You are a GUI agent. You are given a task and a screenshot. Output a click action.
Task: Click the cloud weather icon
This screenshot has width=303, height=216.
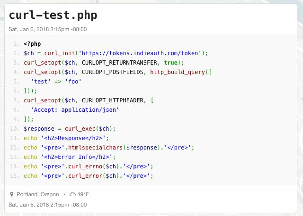(x=72, y=194)
